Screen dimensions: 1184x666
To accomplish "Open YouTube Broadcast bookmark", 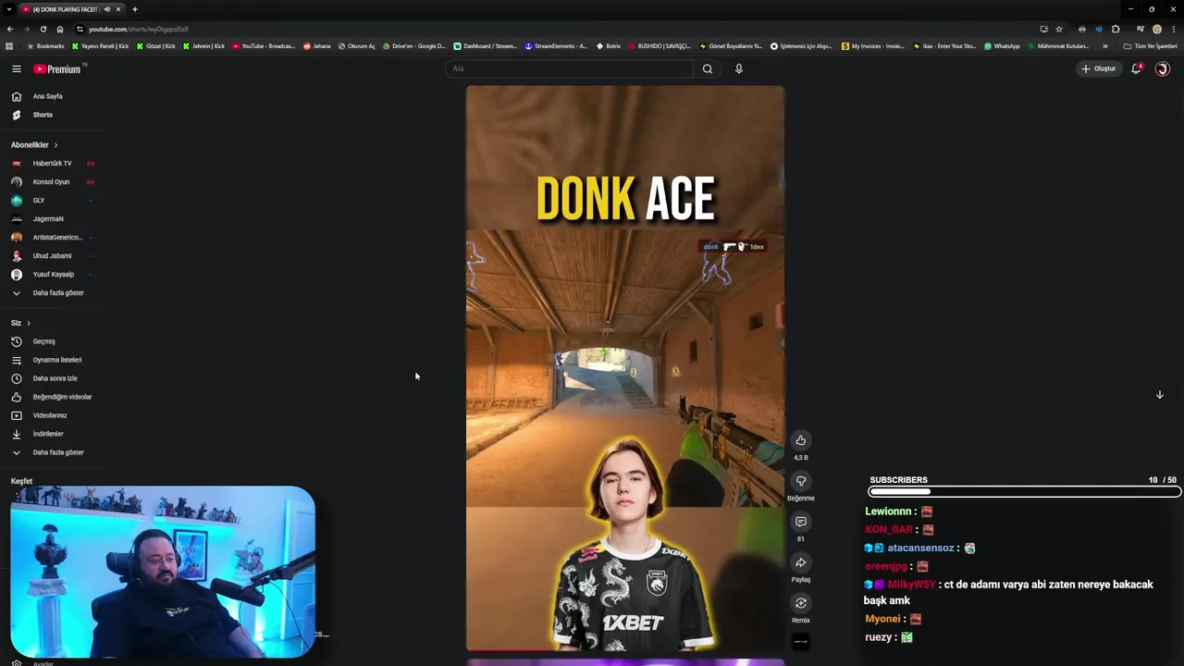I will [x=264, y=45].
